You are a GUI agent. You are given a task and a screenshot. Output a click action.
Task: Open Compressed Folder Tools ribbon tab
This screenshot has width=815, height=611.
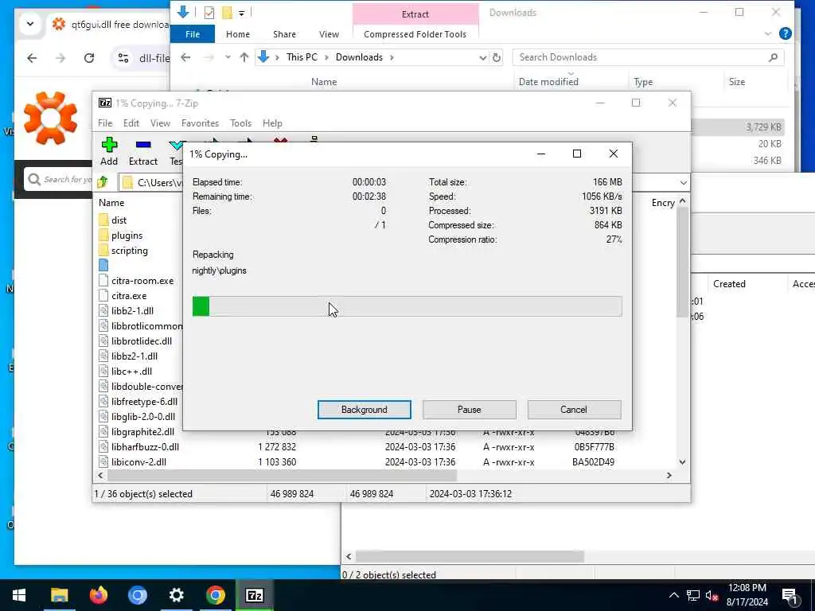[415, 33]
